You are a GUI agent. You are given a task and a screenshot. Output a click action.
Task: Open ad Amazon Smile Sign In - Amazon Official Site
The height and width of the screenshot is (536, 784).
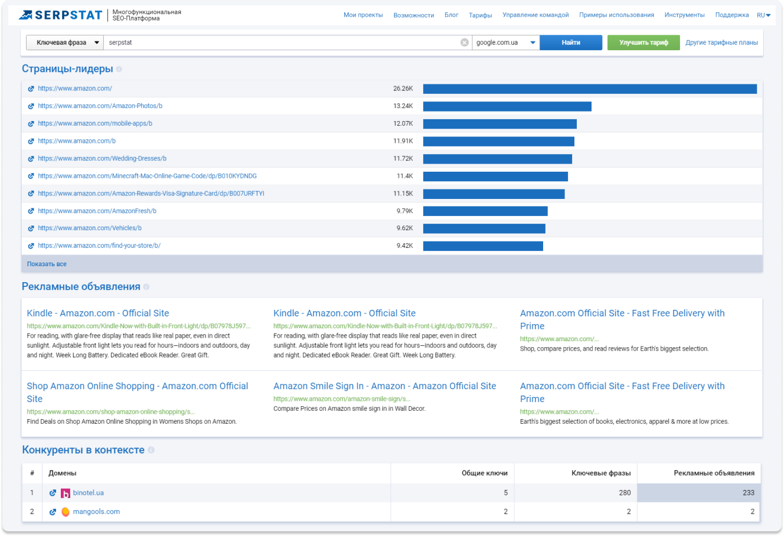(384, 386)
